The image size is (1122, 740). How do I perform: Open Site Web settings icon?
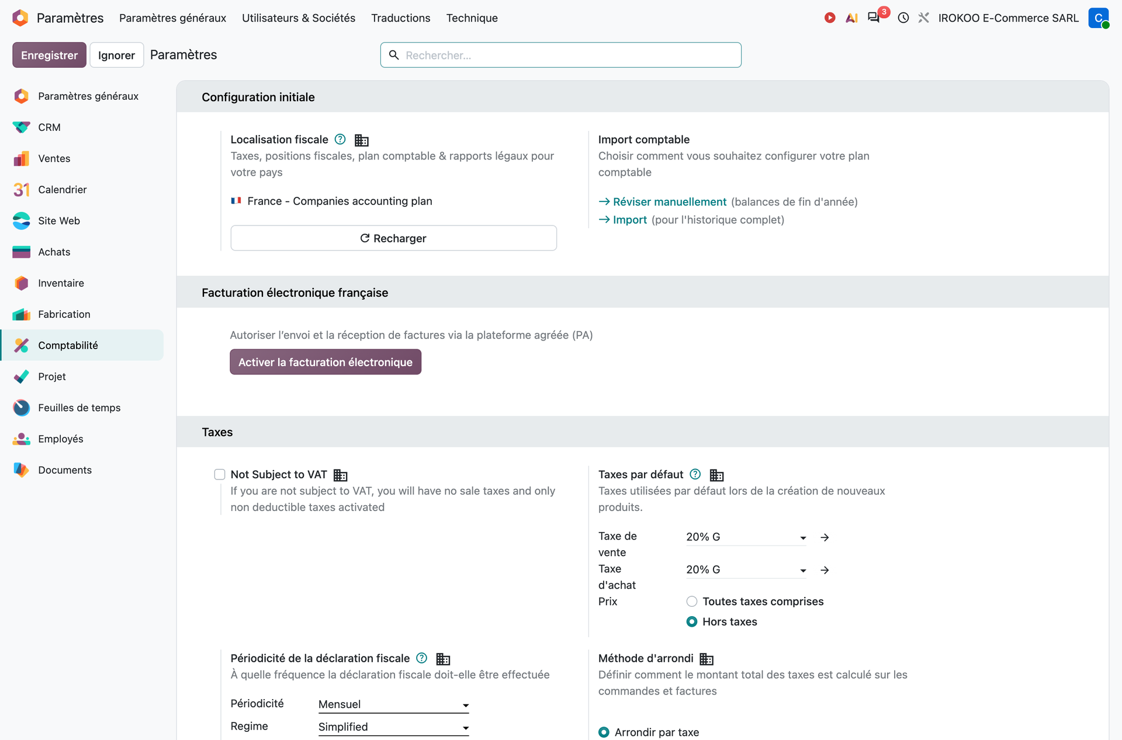(22, 221)
